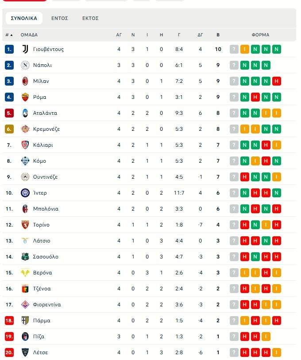Click the Napoli club crest icon
The image size is (301, 360).
tap(25, 65)
